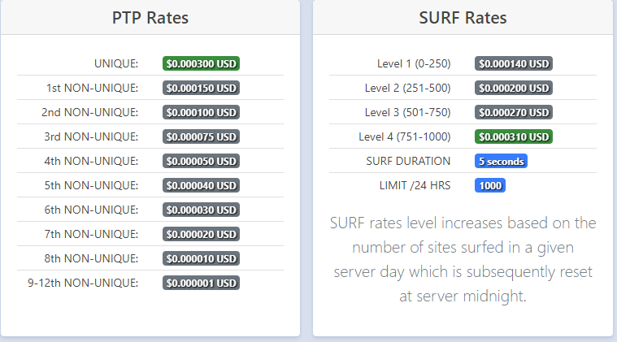
Task: Click the $0.000200 USD Level 2 badge
Action: coord(514,88)
